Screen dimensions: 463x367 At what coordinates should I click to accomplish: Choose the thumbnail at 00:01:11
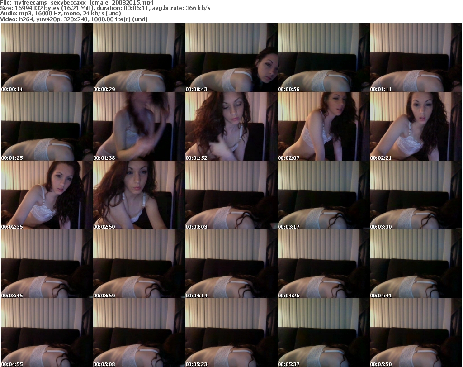[x=416, y=57]
